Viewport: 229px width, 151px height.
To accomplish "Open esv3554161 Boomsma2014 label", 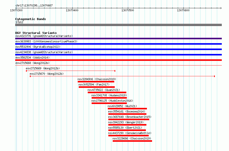I will pos(127,111).
